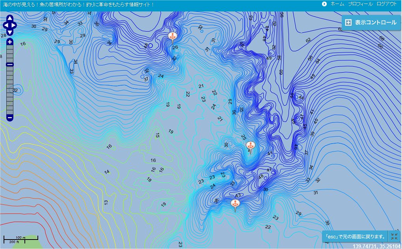
Task: Click the depth label 14 on the map
Action: (x=107, y=172)
